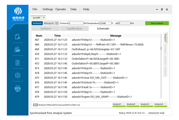Open the folder icon in sidebar

[x=17, y=50]
